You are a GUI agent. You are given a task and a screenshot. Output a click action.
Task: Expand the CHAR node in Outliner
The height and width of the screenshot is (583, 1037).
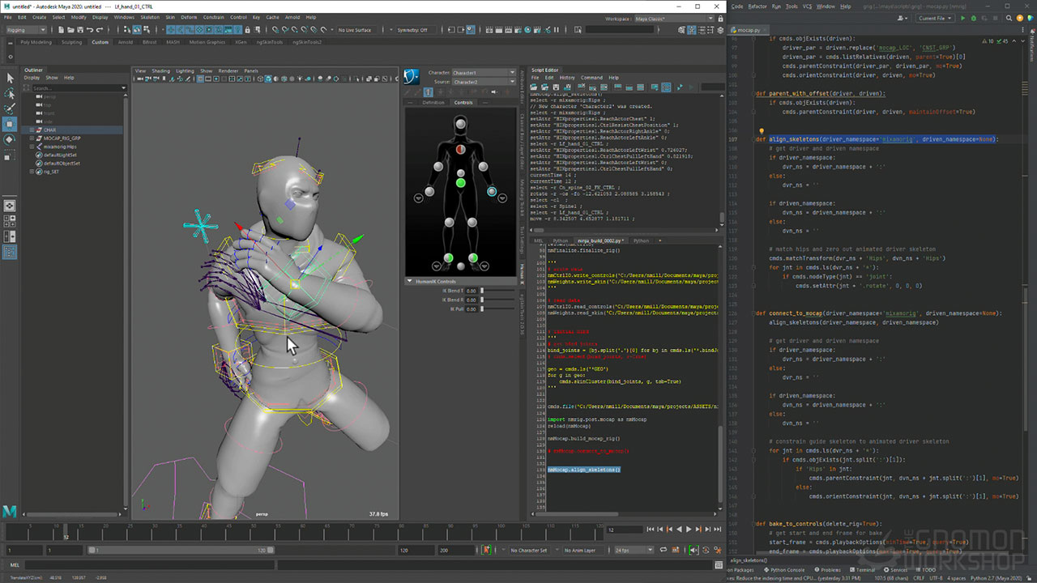32,130
